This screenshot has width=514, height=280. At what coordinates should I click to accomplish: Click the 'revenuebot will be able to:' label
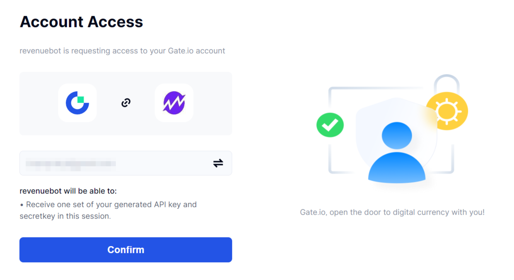[68, 191]
